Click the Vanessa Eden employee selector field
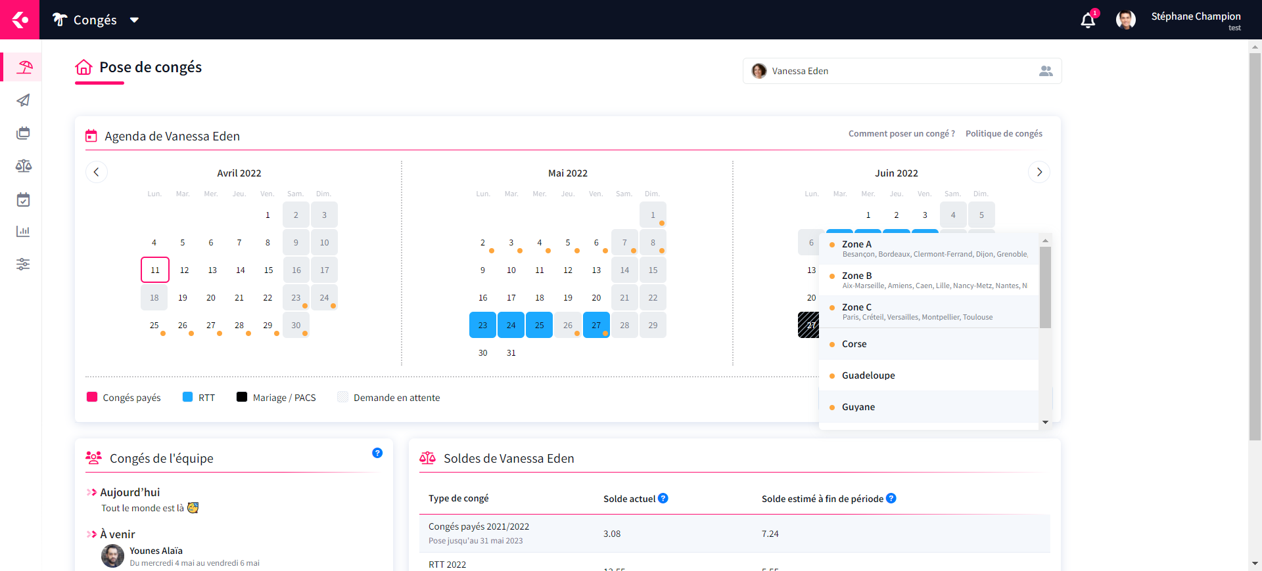Viewport: 1262px width, 571px height. coord(902,71)
